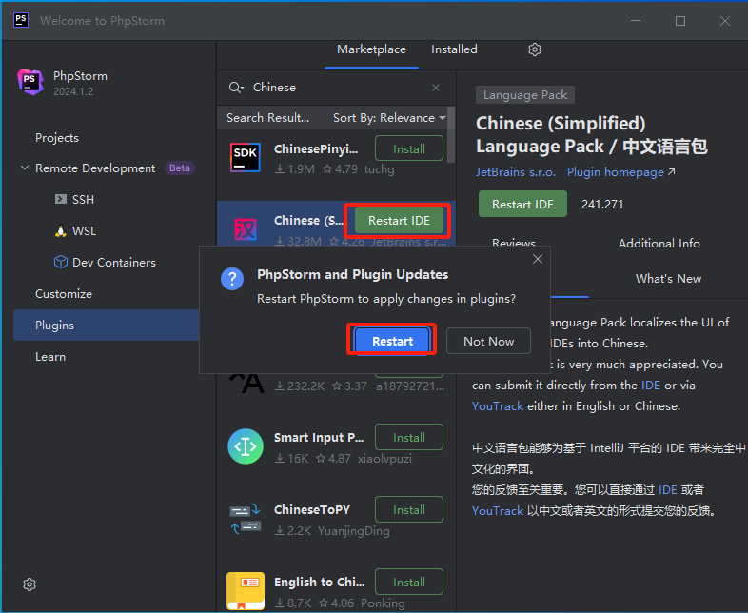This screenshot has width=748, height=613.
Task: Switch to the Installed tab
Action: tap(454, 49)
